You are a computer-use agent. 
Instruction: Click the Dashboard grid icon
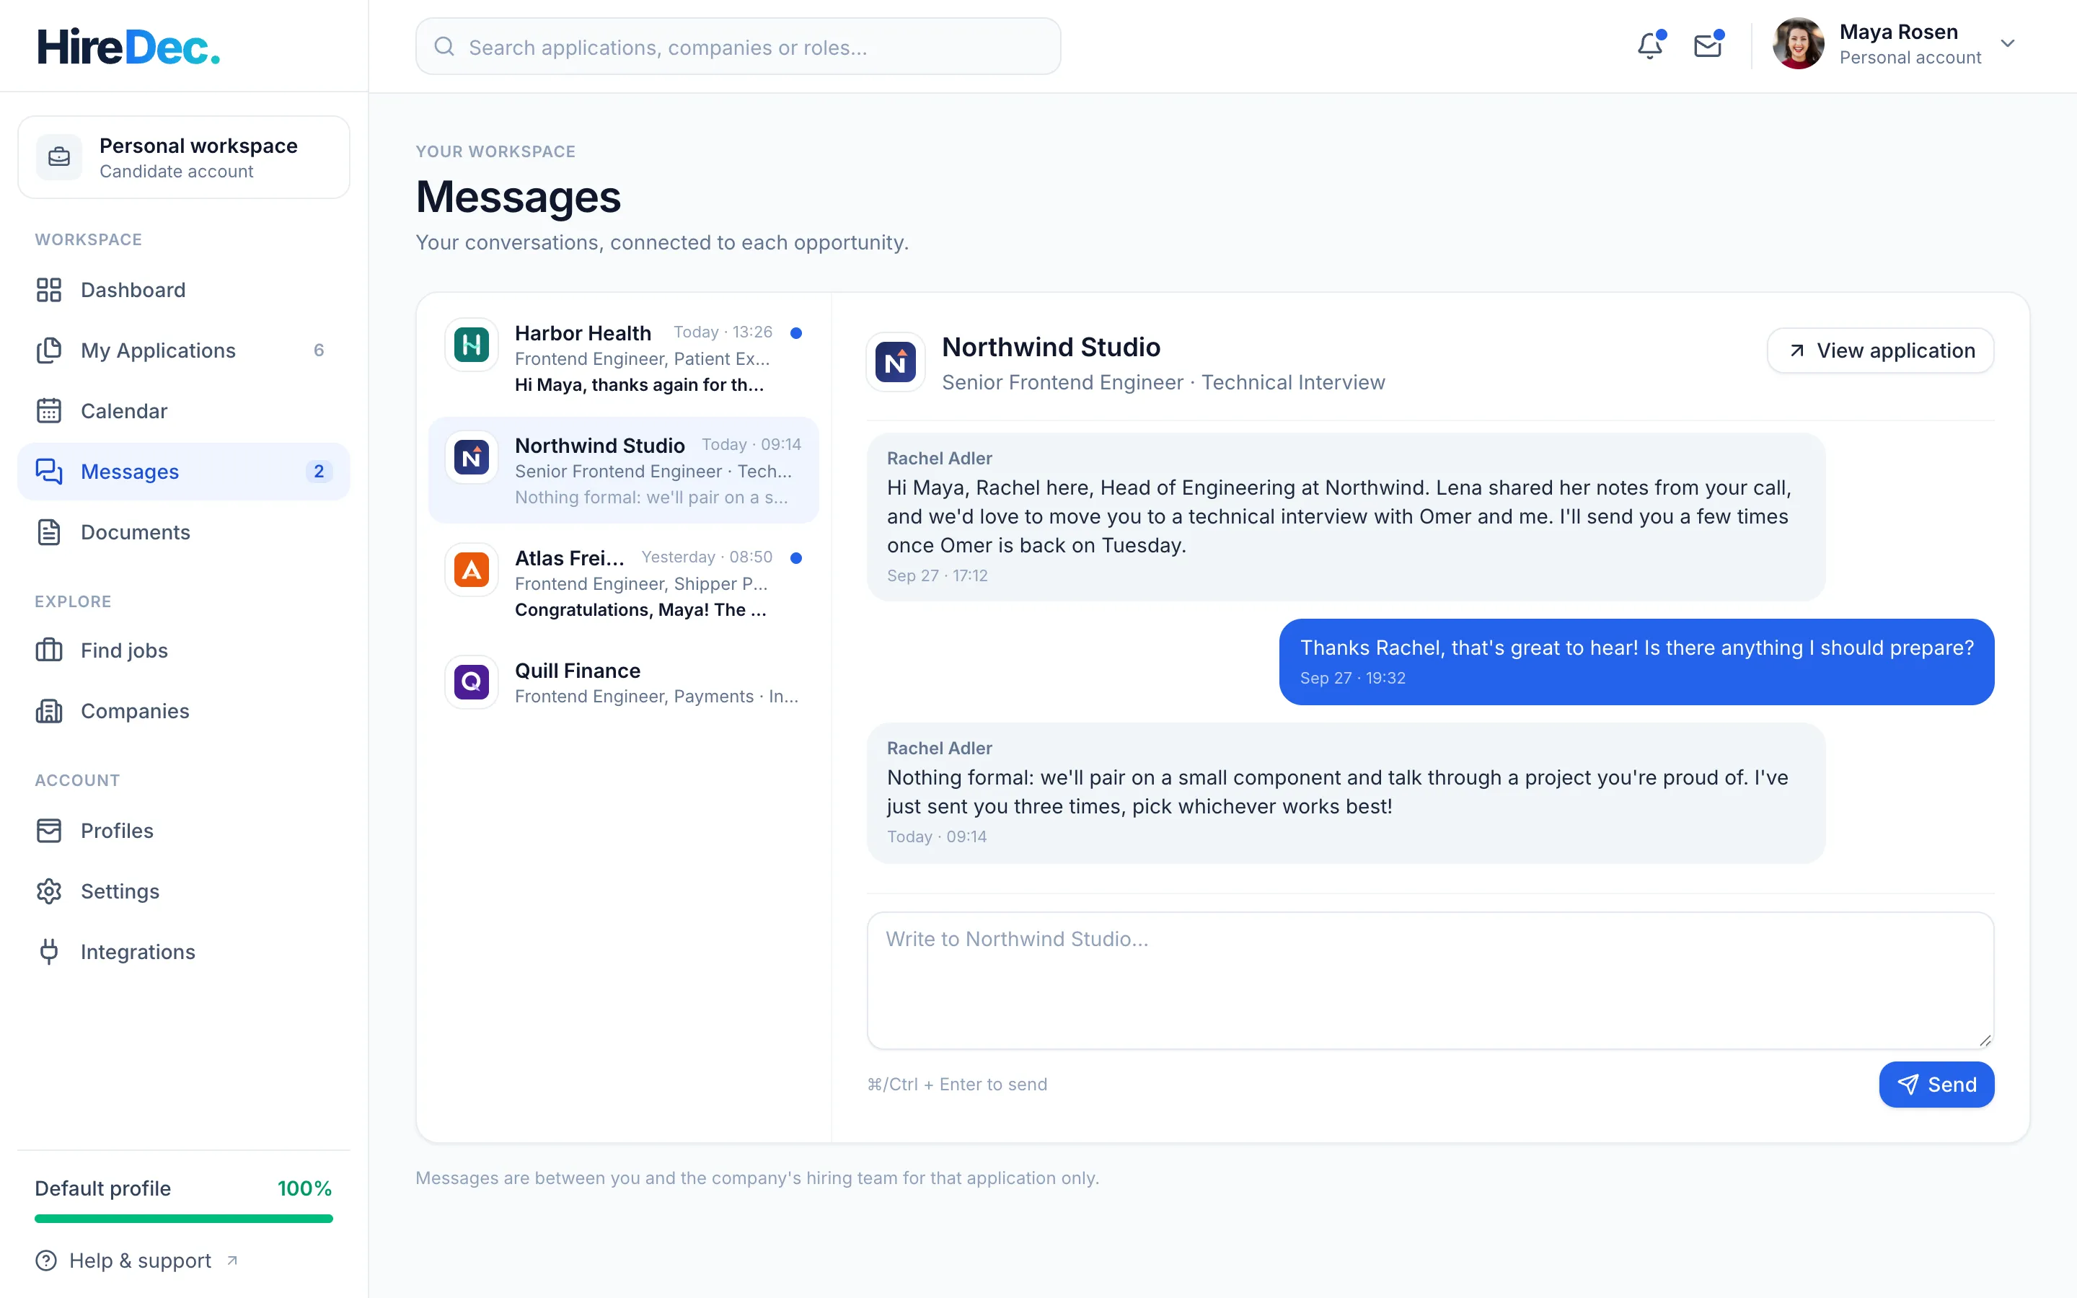[49, 290]
